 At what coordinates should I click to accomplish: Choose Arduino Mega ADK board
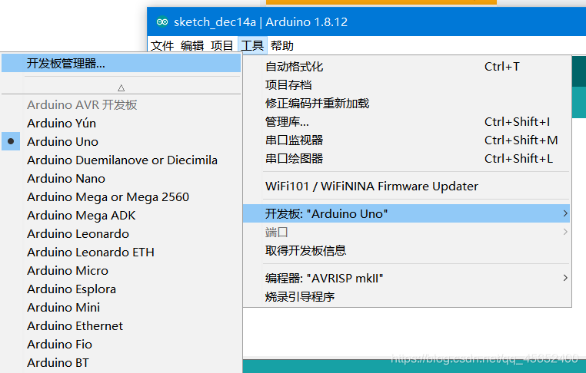(121, 215)
